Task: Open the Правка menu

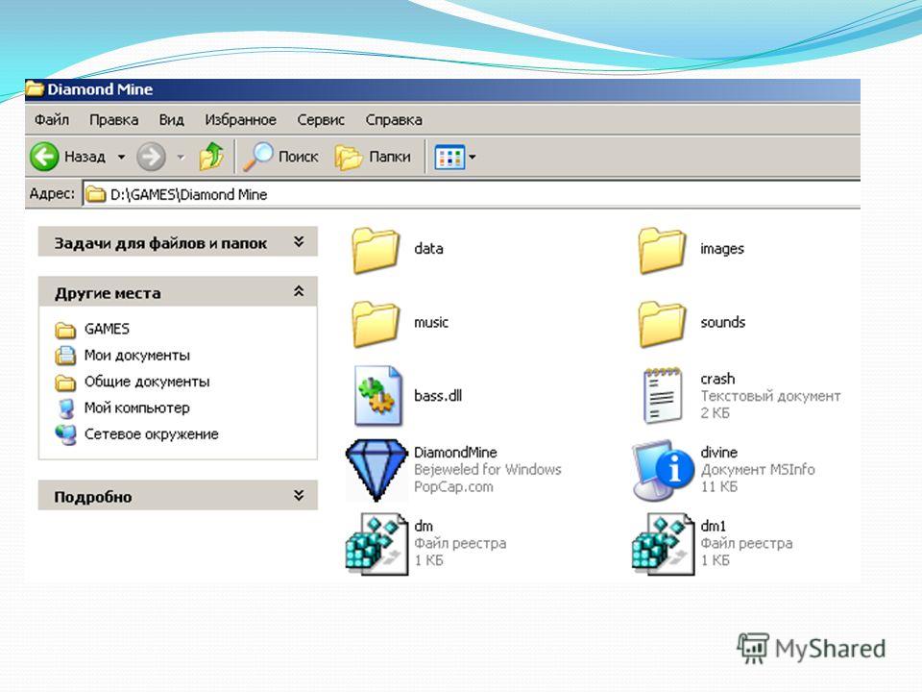Action: (x=114, y=120)
